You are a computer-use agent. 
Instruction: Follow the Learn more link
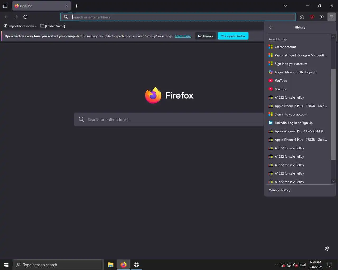coord(183,36)
